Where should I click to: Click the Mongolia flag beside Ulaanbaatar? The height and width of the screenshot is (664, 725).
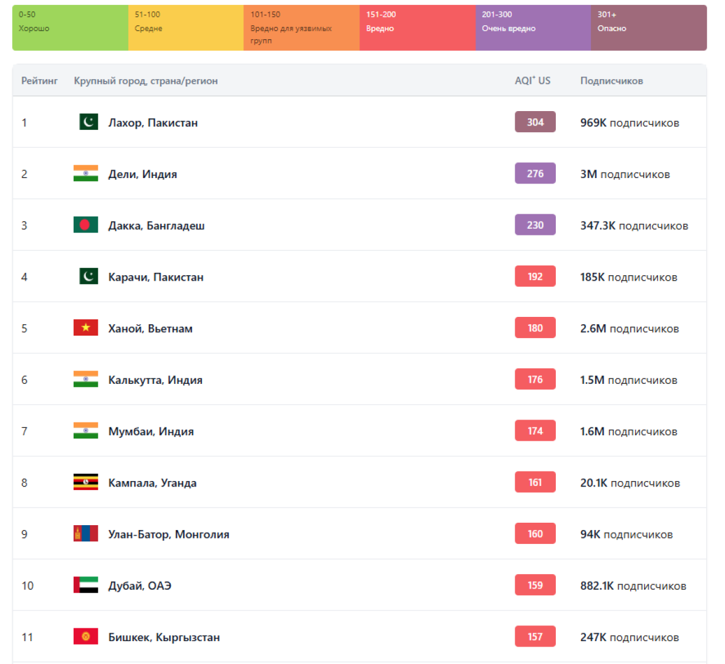pyautogui.click(x=86, y=534)
